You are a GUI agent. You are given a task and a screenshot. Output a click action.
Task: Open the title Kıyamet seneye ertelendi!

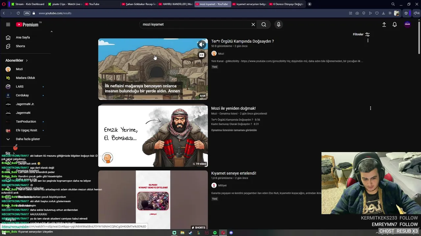[x=234, y=173]
